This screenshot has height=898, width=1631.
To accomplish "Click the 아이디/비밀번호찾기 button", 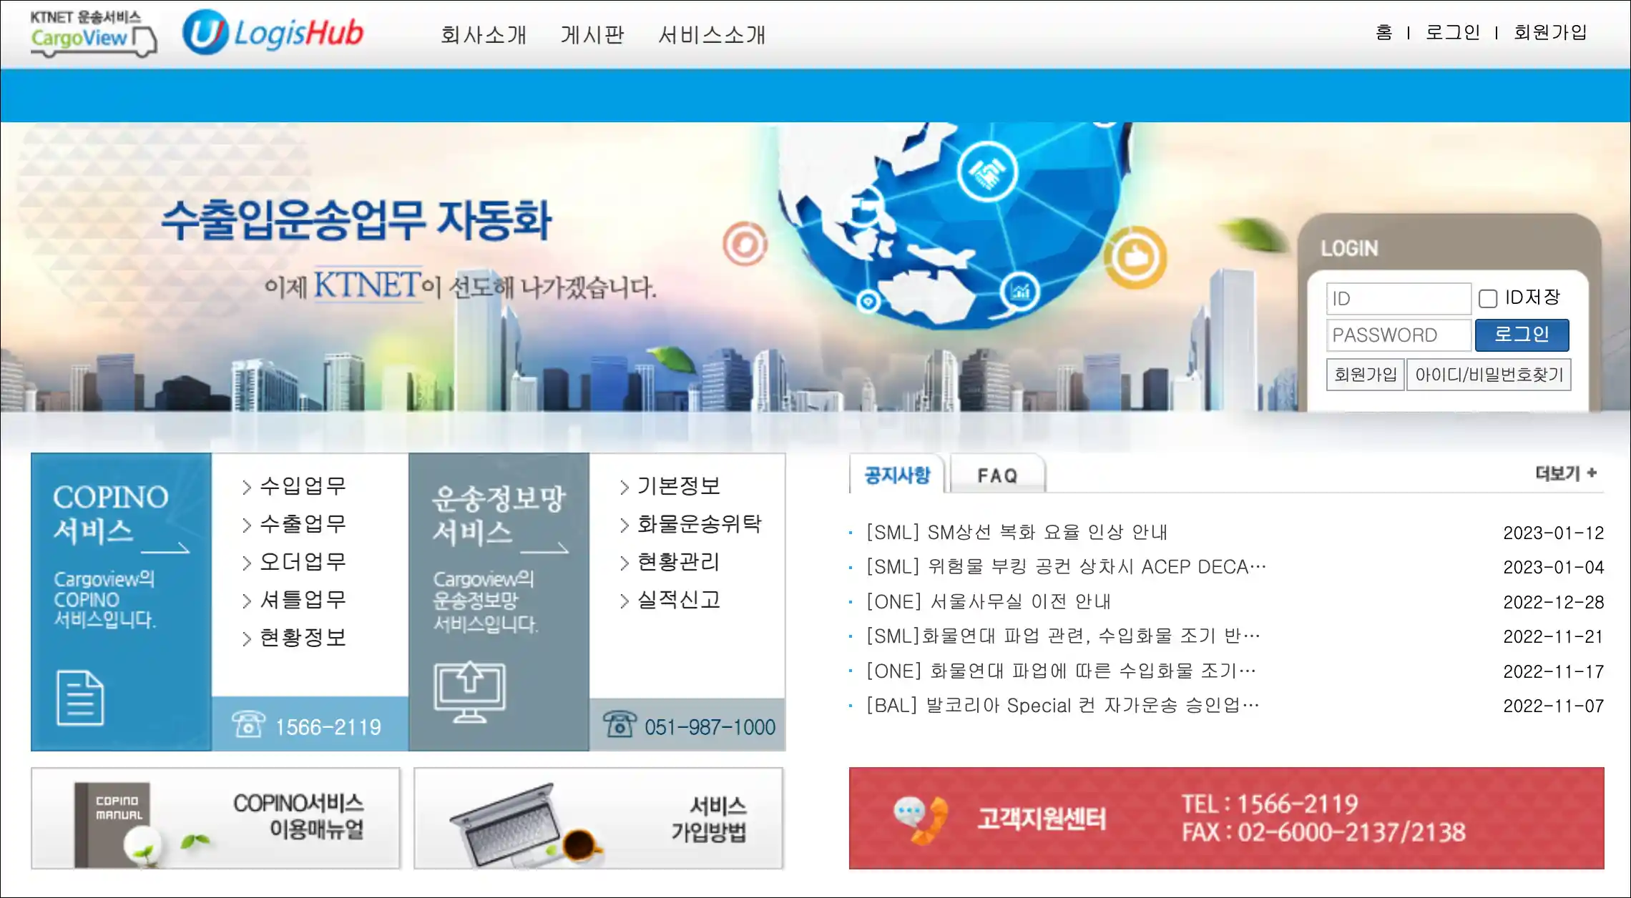I will tap(1489, 375).
